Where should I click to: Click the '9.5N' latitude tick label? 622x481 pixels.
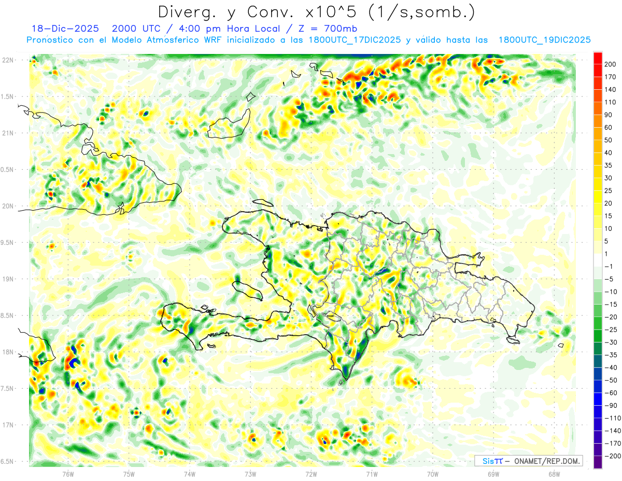(x=7, y=242)
